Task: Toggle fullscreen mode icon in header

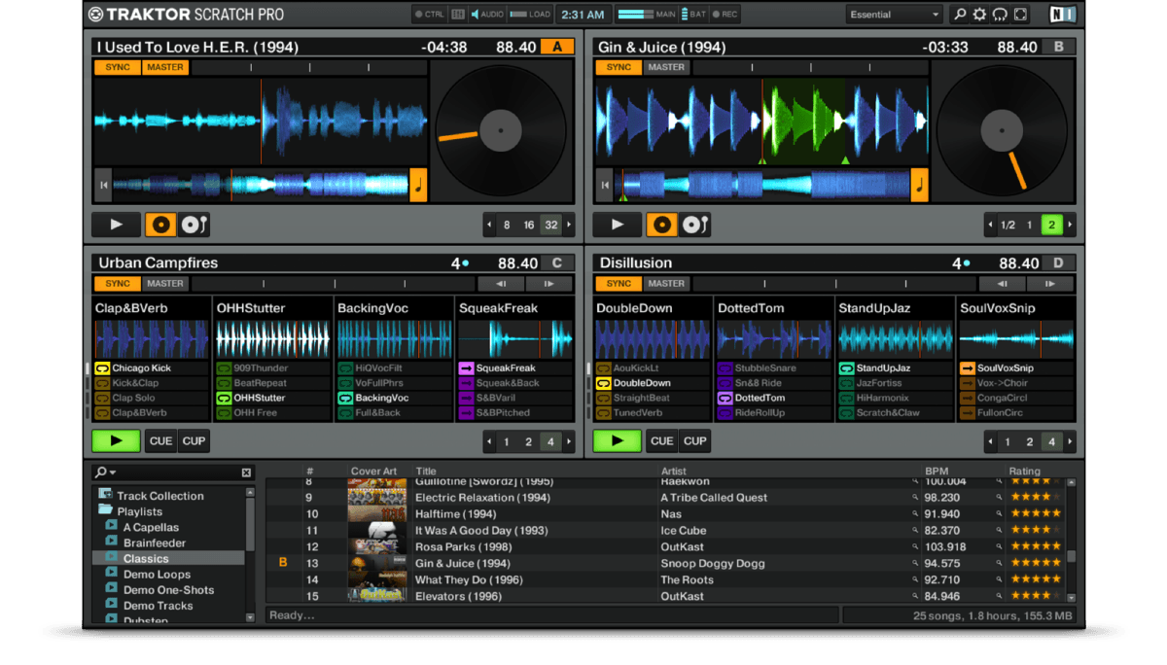Action: click(1020, 15)
